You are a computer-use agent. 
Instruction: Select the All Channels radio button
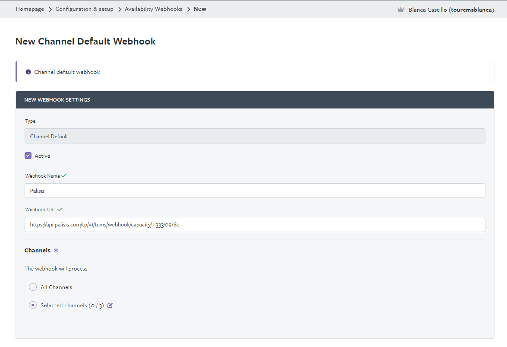[33, 287]
